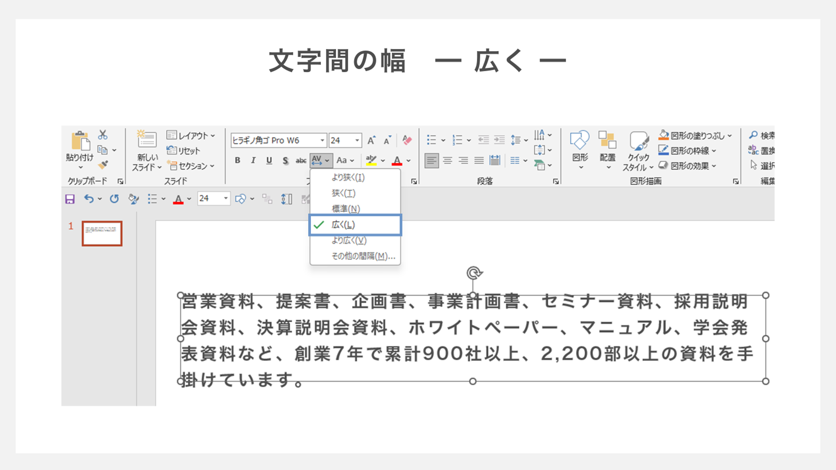This screenshot has width=836, height=470.
Task: Click the Text Direction icon
Action: (539, 135)
